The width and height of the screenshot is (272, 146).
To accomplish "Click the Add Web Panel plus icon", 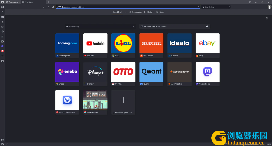I will coord(2,61).
